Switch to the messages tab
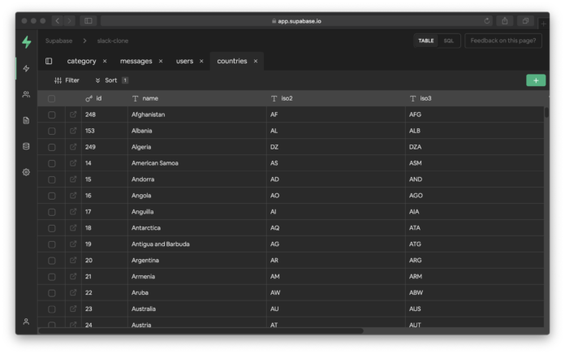Screen dimensions: 565x354 point(136,61)
